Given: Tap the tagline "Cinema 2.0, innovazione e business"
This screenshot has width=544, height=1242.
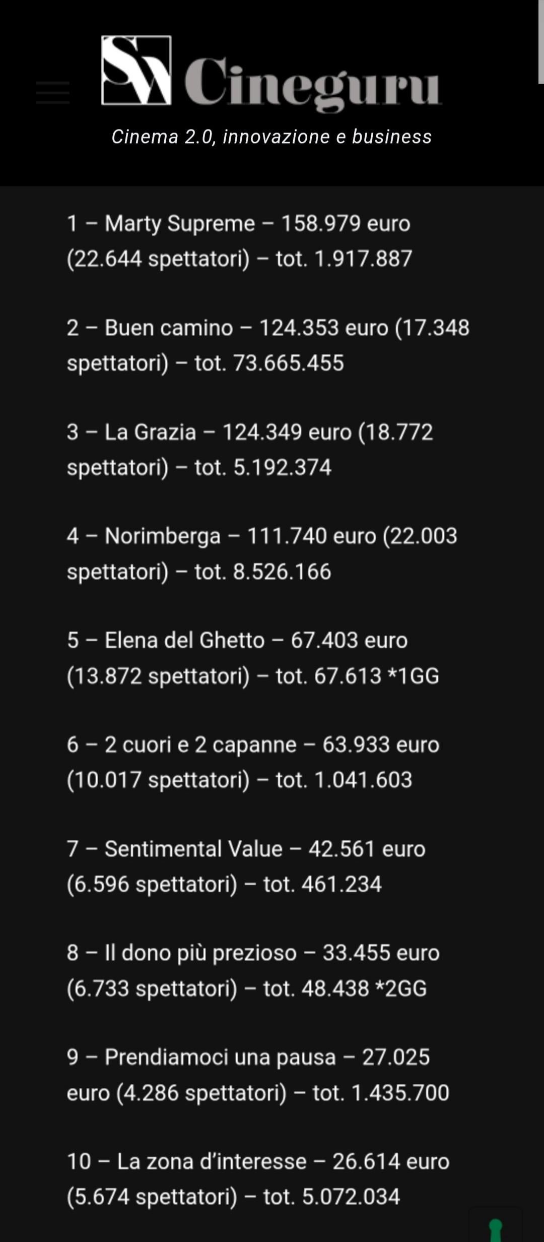Looking at the screenshot, I should click(x=271, y=137).
